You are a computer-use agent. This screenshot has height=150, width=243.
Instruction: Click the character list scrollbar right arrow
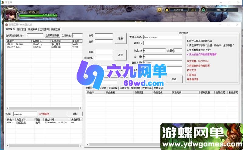pyautogui.click(x=81, y=146)
